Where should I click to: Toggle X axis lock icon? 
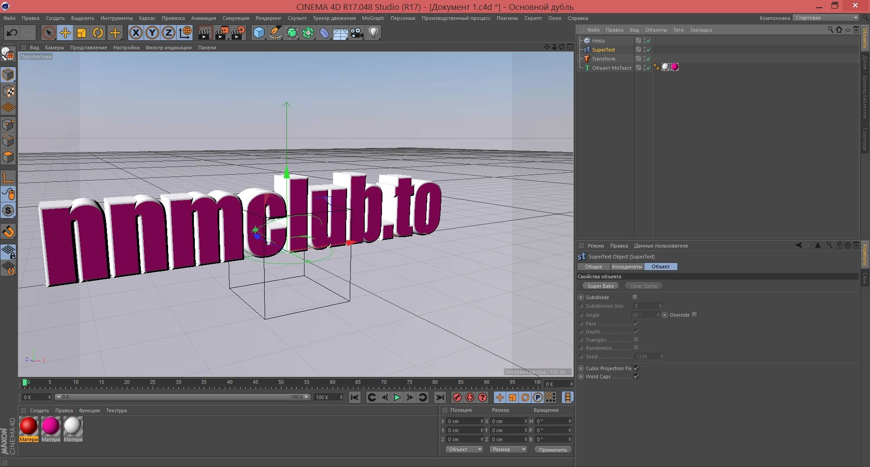(x=135, y=33)
